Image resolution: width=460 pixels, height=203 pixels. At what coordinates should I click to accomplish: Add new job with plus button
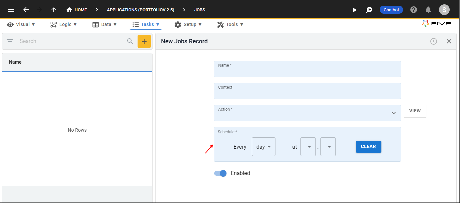pos(144,41)
